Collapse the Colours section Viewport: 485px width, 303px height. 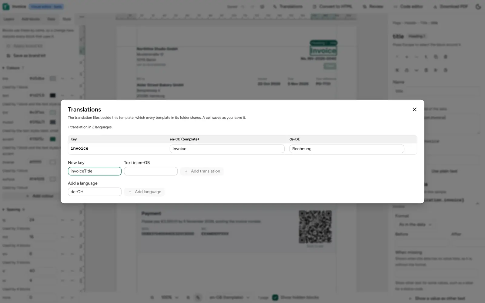point(13,68)
